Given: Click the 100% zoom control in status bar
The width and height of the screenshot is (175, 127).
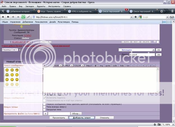Looking at the screenshot, I should click(167, 124).
